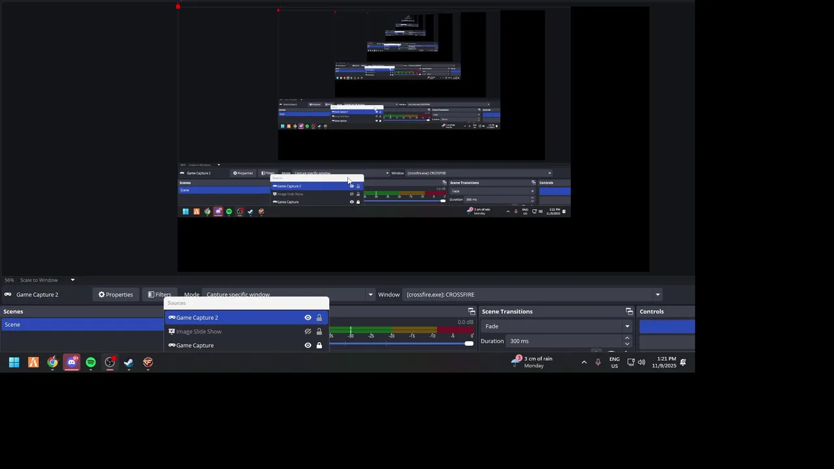Click the highlighted Controls button
834x469 pixels.
tap(667, 326)
